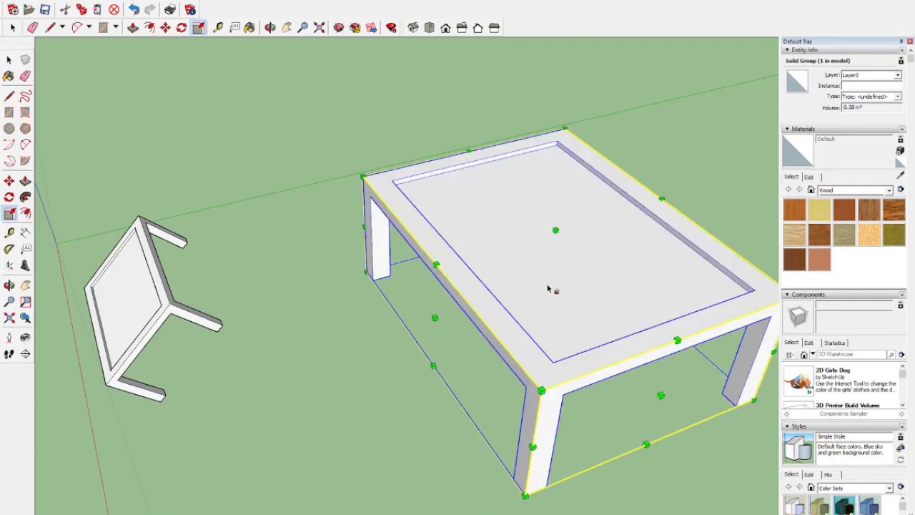Open the Type dropdown in Entity Info
Viewport: 915px width, 515px height.
click(898, 97)
